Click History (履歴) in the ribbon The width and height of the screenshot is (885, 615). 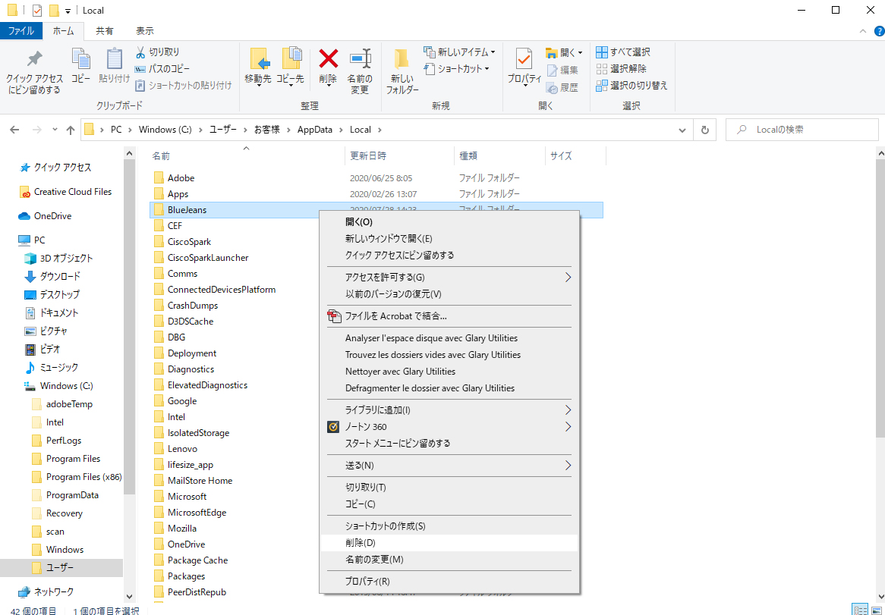point(562,88)
